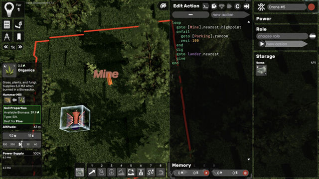Open the bookmark icon
Viewport: 319px width, 179px height.
(19, 37)
